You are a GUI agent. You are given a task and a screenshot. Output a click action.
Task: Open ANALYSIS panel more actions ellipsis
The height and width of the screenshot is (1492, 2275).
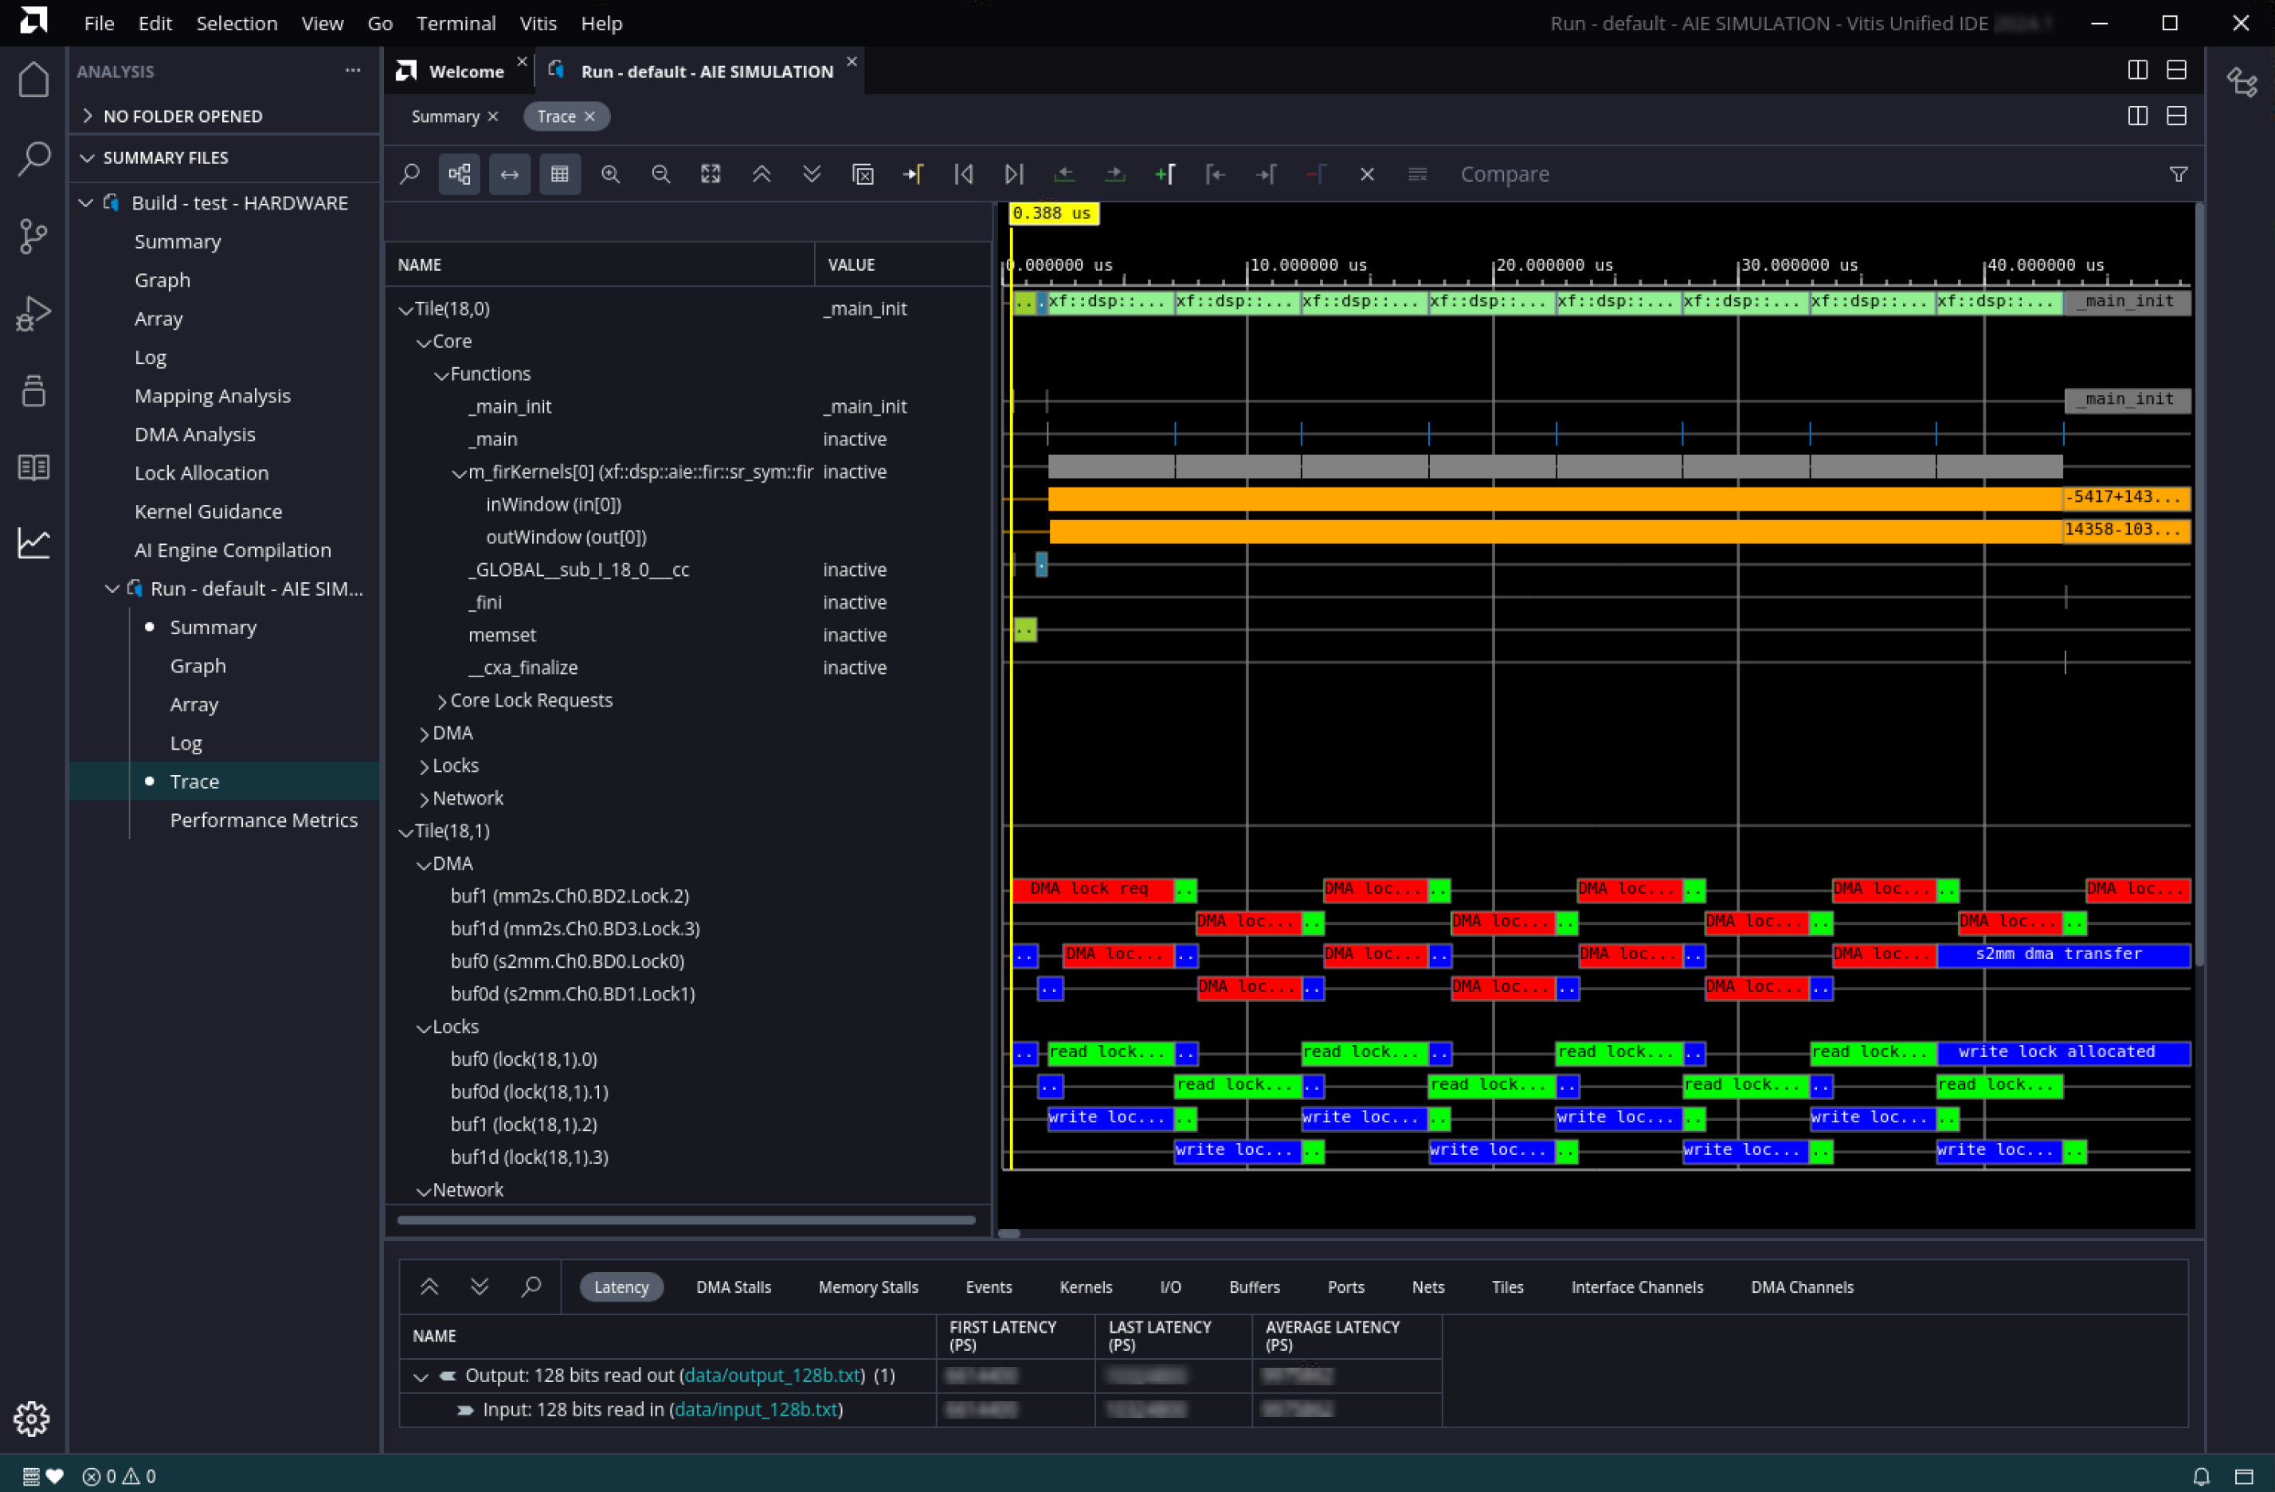[x=353, y=71]
